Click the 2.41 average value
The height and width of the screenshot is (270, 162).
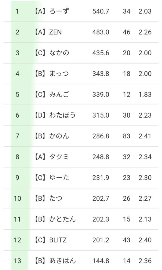pyautogui.click(x=145, y=136)
